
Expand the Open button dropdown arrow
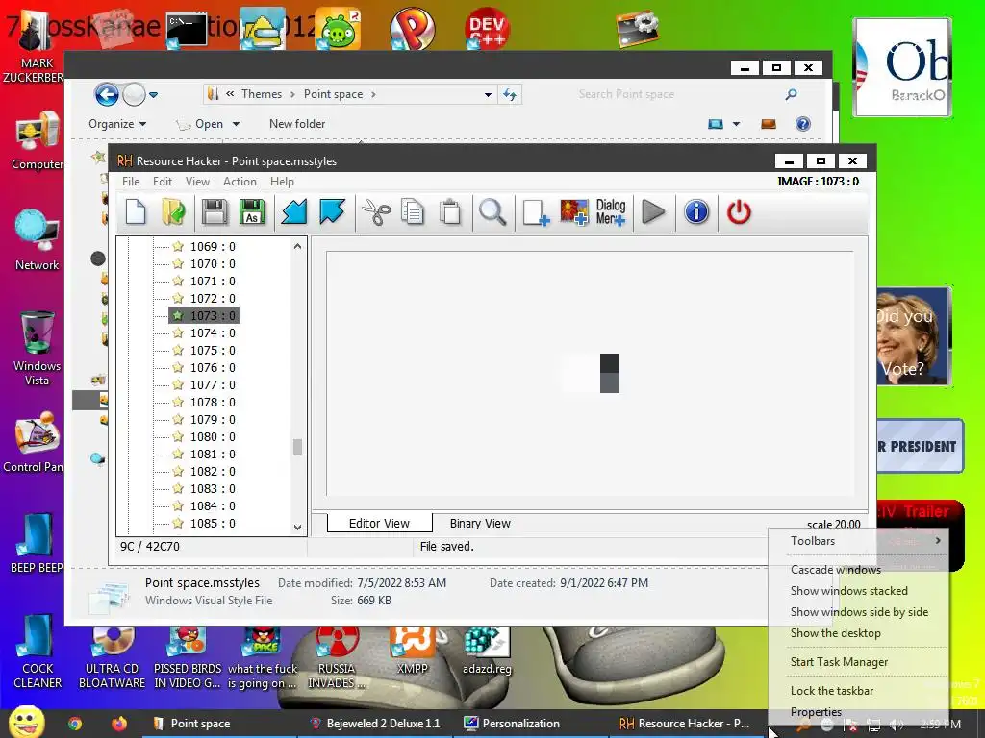point(237,124)
